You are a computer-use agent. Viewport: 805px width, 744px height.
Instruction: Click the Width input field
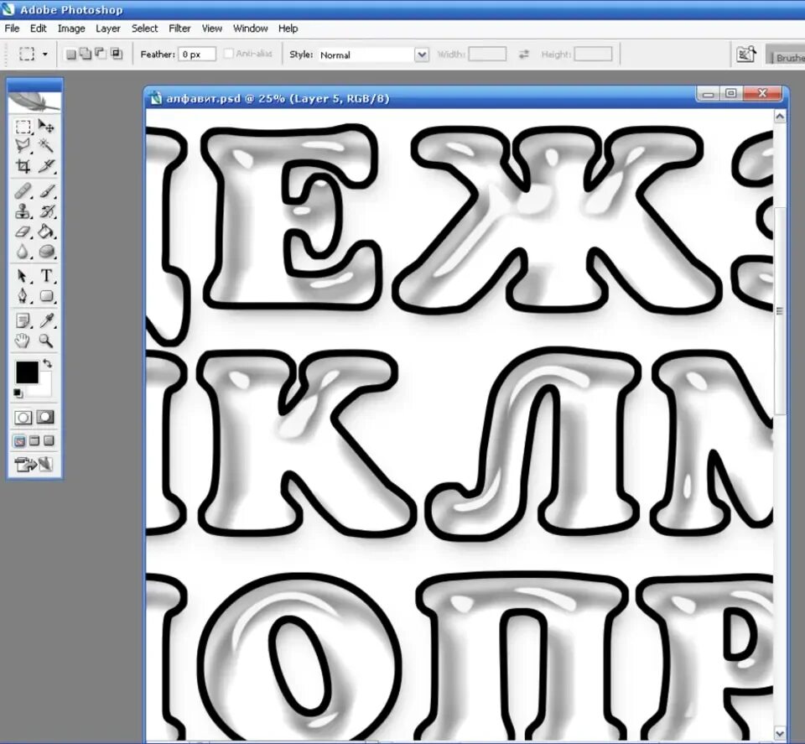pyautogui.click(x=487, y=54)
